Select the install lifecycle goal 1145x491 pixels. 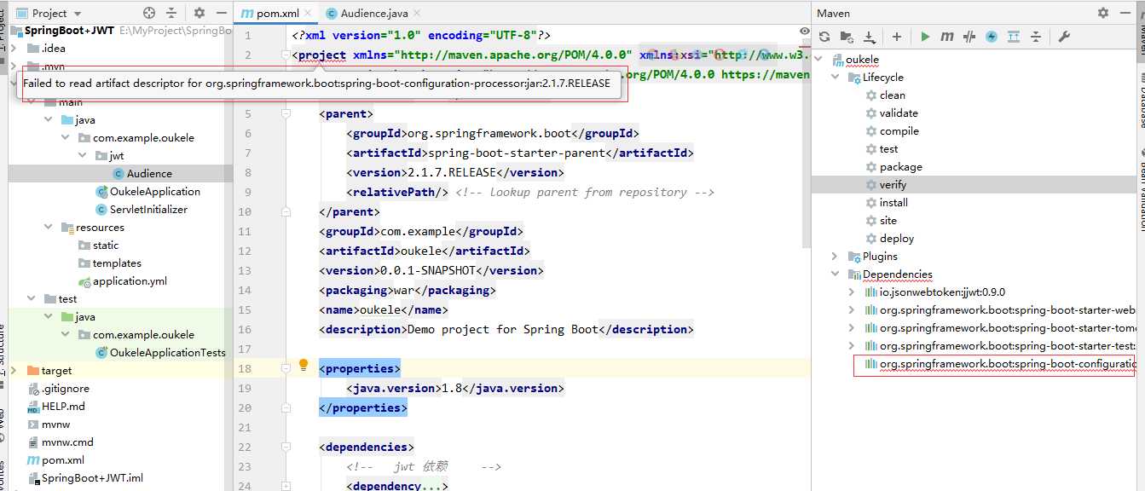click(893, 203)
